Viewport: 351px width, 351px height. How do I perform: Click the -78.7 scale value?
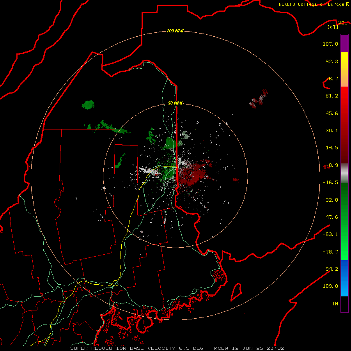tap(330, 252)
